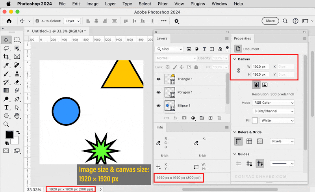This screenshot has width=315, height=192.
Task: Select the Brush tool
Action: click(x=6, y=74)
